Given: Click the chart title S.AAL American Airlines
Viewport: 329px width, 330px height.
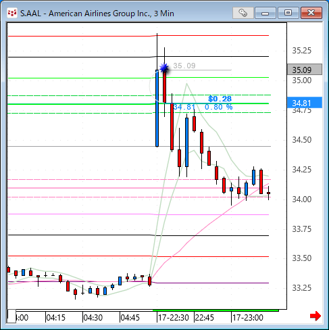Looking at the screenshot, I should [97, 14].
